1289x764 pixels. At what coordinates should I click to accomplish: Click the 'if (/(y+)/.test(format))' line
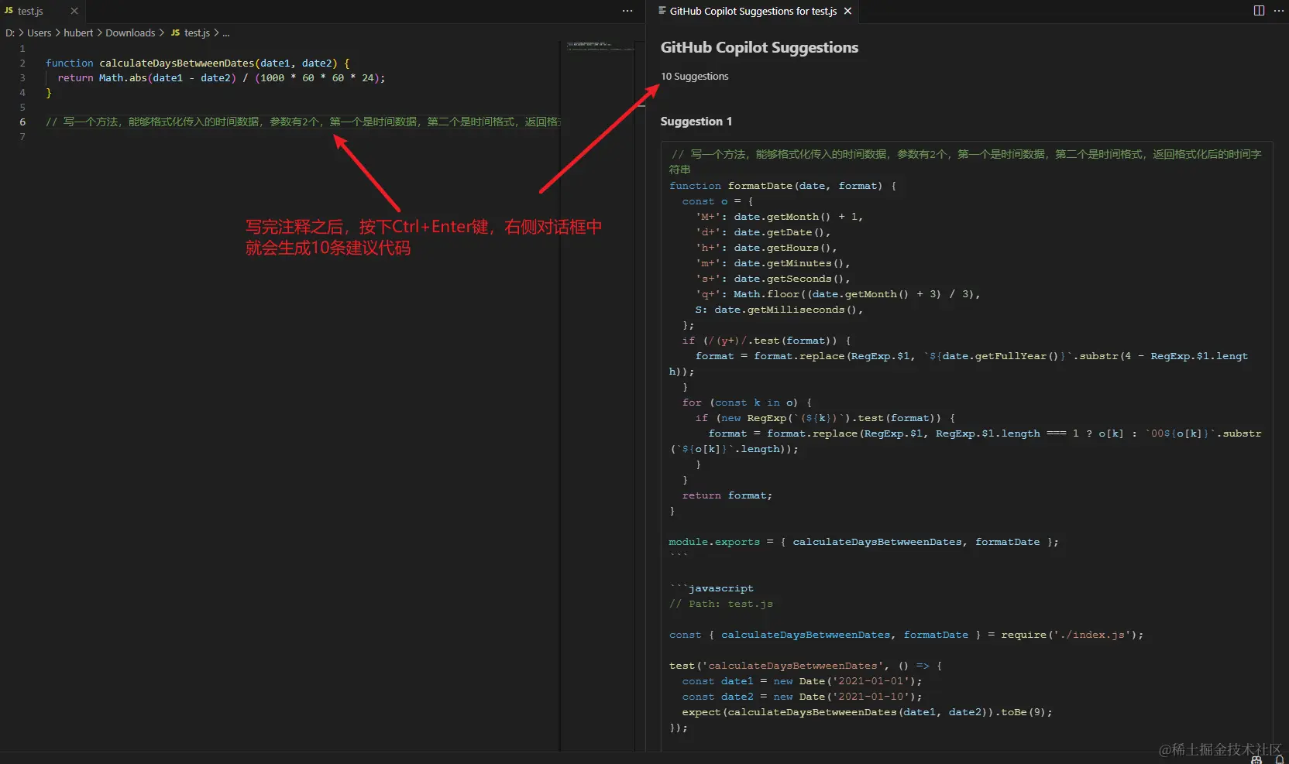tap(767, 341)
